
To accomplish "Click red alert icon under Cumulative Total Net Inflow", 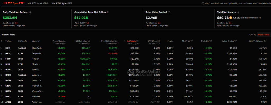I will [88, 23].
